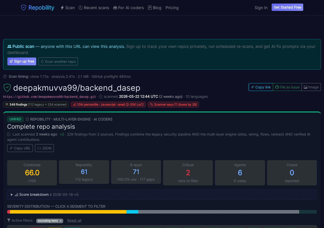The image size is (324, 228).
Task: Click the shield icon next to REPOBILITY heading
Action: (27, 119)
